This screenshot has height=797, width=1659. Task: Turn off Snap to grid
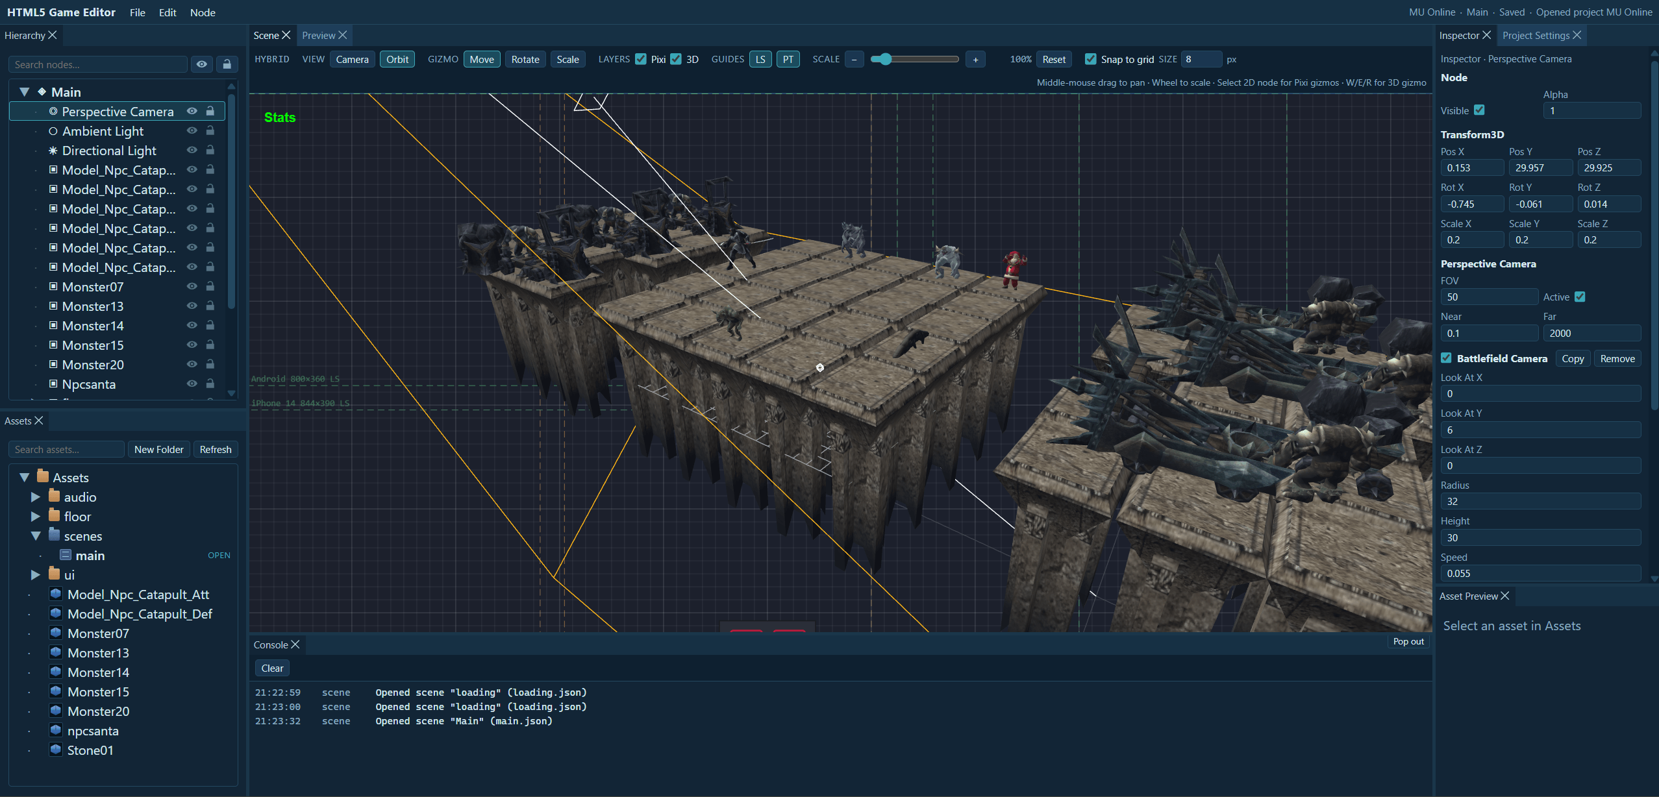pyautogui.click(x=1091, y=59)
